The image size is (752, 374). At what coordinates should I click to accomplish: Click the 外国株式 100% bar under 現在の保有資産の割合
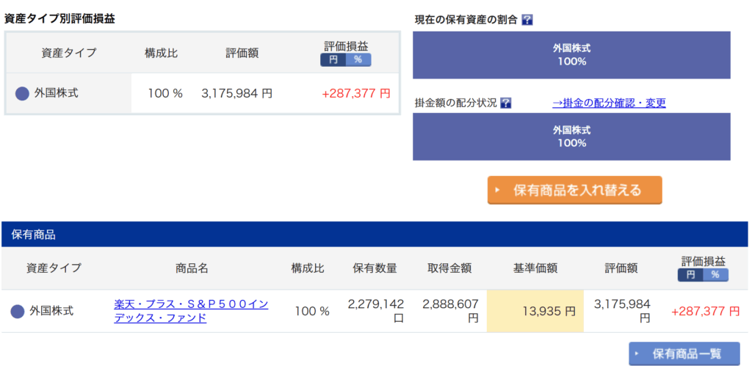point(571,55)
